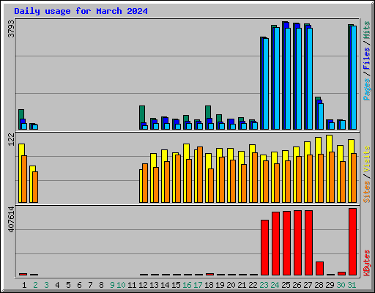Click day 26 on the x-axis

click(x=297, y=285)
